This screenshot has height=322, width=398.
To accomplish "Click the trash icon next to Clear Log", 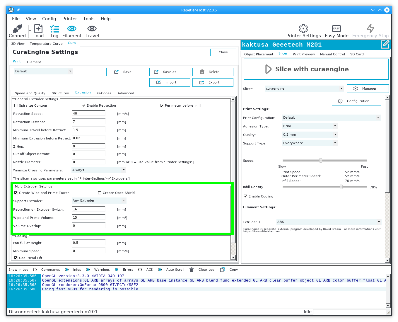I will [x=192, y=270].
